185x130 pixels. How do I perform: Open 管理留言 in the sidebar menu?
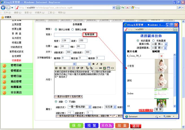pyautogui.click(x=16, y=71)
